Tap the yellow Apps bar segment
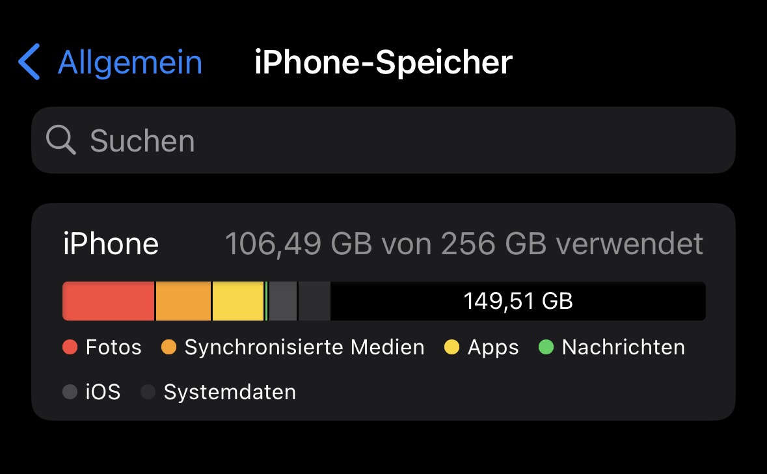This screenshot has height=474, width=767. click(237, 301)
